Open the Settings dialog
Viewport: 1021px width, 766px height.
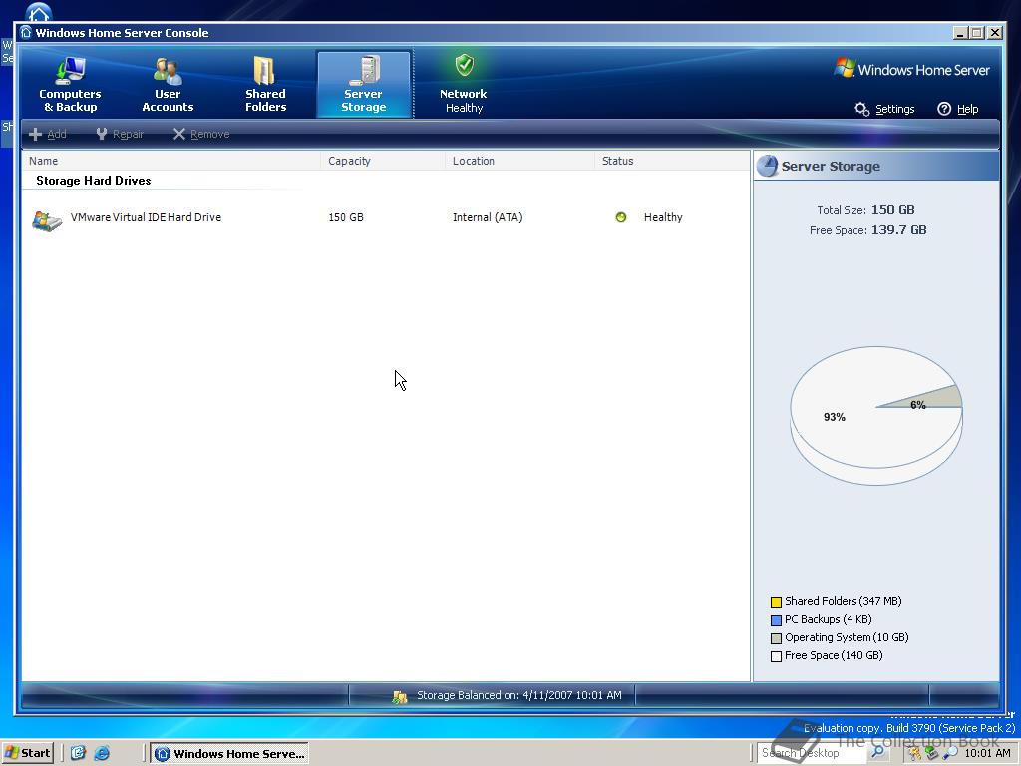885,109
